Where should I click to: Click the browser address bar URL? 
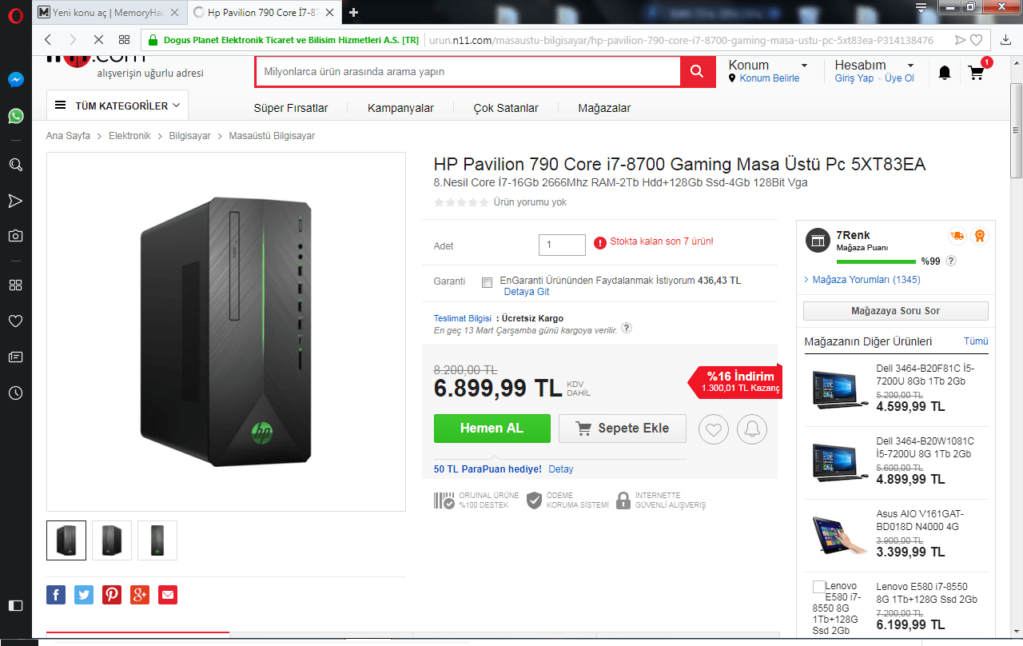(681, 40)
